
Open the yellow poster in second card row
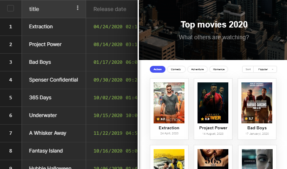(x=169, y=159)
